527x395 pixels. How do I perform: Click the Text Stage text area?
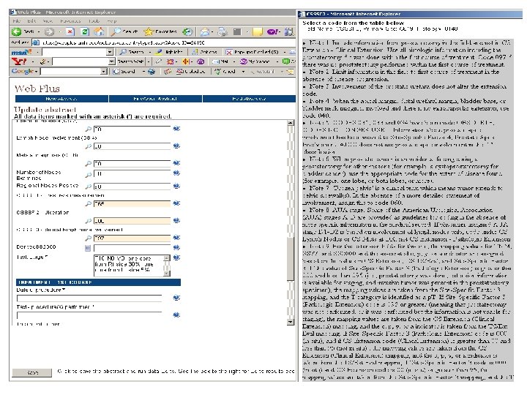tap(129, 266)
